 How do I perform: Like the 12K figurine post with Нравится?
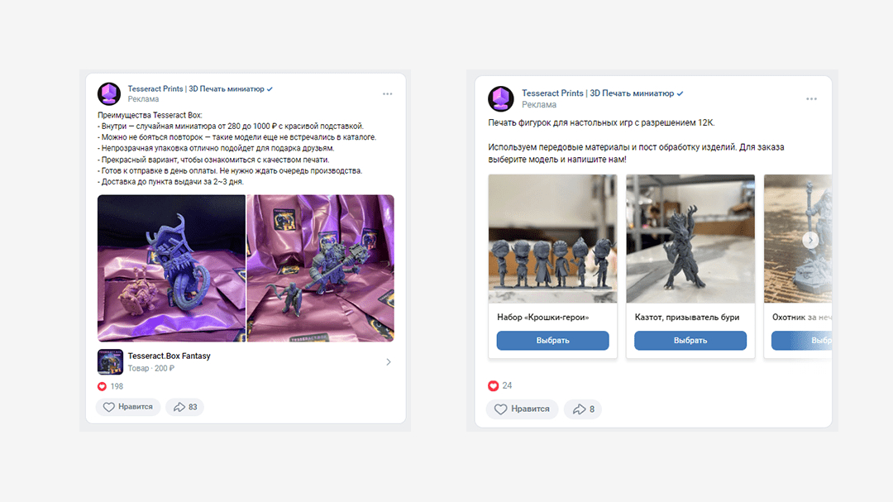[x=522, y=409]
